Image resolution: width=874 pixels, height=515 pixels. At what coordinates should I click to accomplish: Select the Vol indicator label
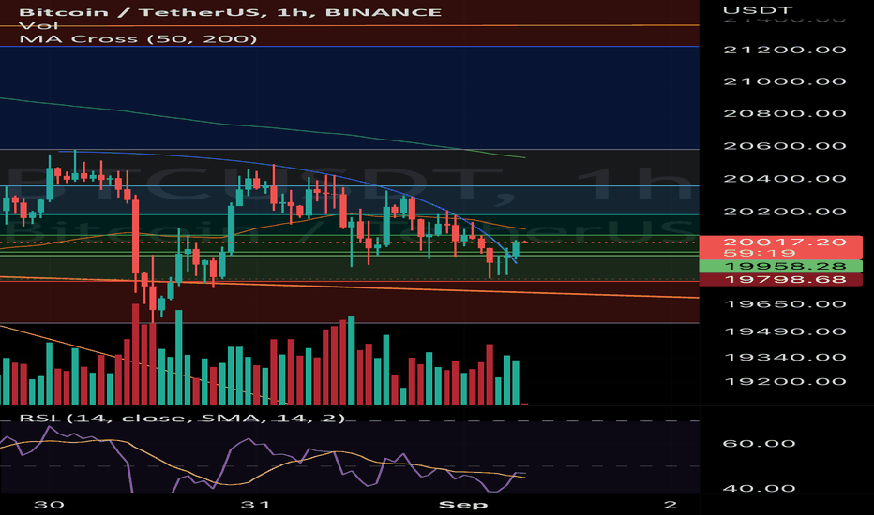click(x=38, y=25)
